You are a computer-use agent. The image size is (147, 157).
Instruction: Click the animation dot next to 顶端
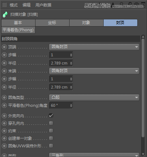(x=4, y=47)
